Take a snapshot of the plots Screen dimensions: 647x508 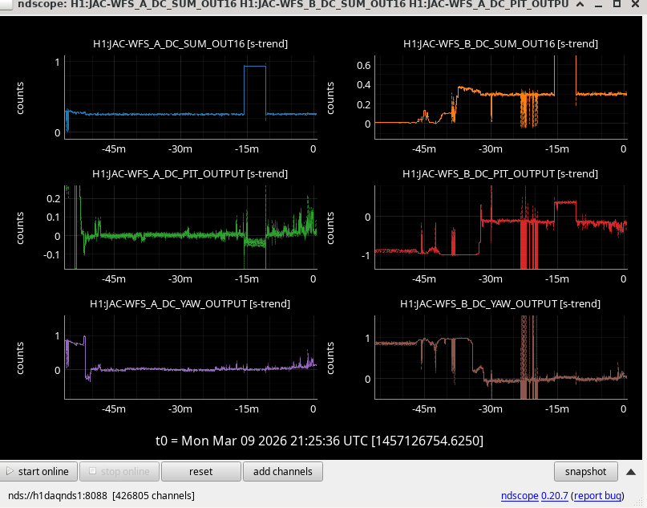(586, 471)
